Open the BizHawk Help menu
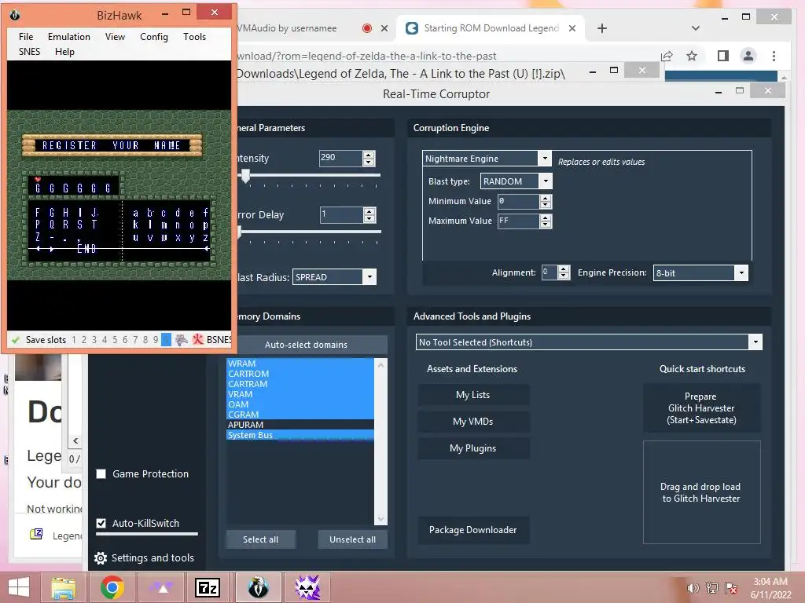805x603 pixels. coord(64,52)
